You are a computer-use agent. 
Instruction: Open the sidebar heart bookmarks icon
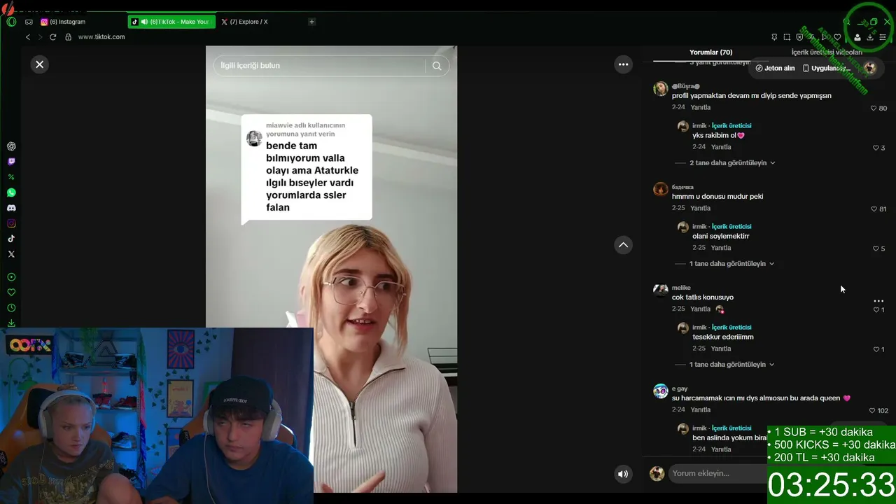pos(11,293)
